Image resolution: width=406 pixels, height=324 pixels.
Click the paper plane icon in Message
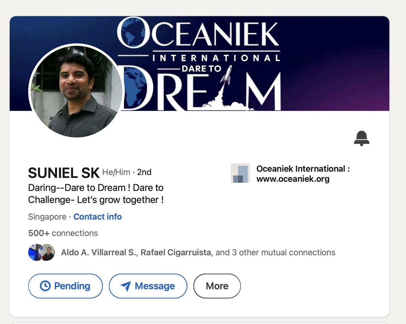click(126, 286)
